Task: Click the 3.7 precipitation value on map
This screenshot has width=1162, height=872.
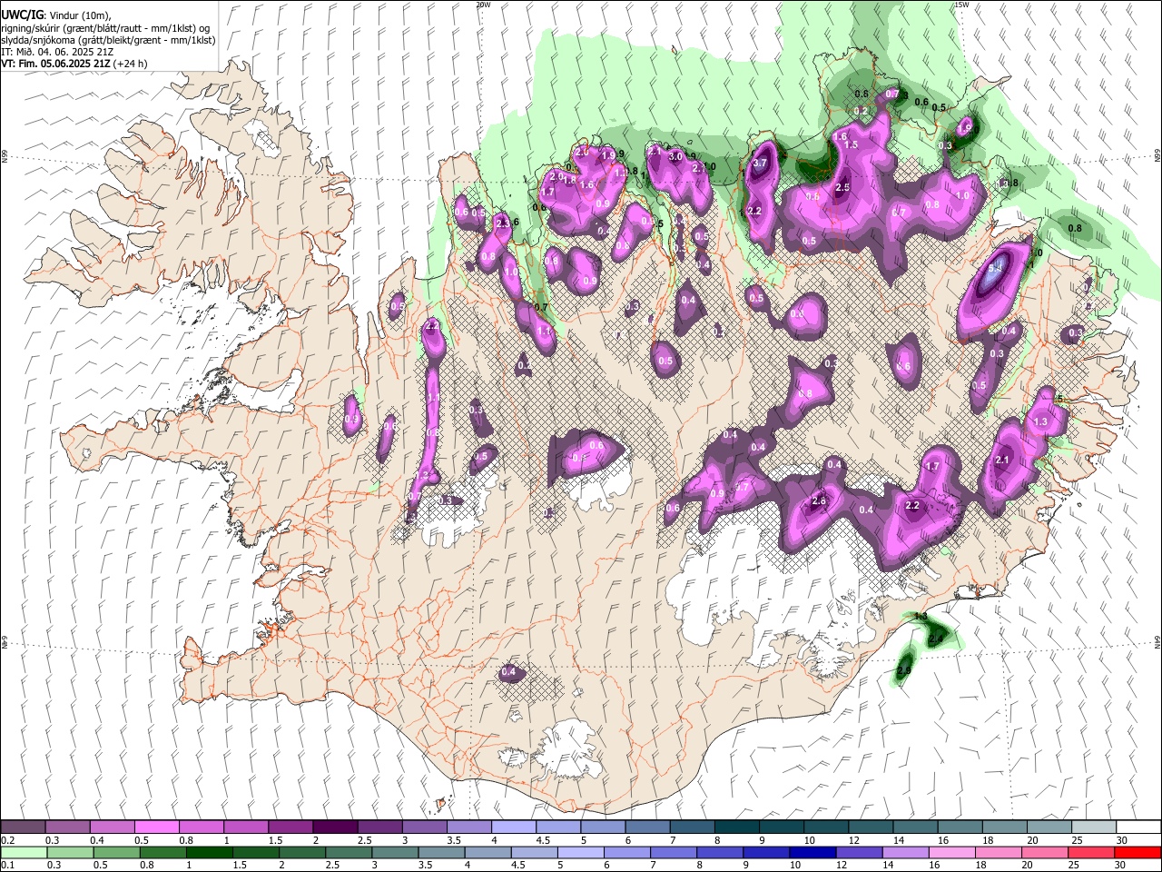Action: (x=761, y=163)
